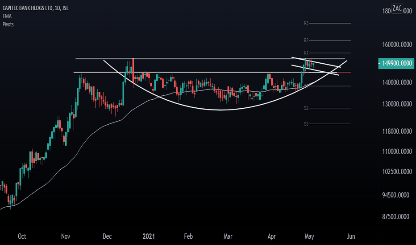The image size is (416, 245).
Task: Select the EMA indicator label
Action: pyautogui.click(x=7, y=16)
